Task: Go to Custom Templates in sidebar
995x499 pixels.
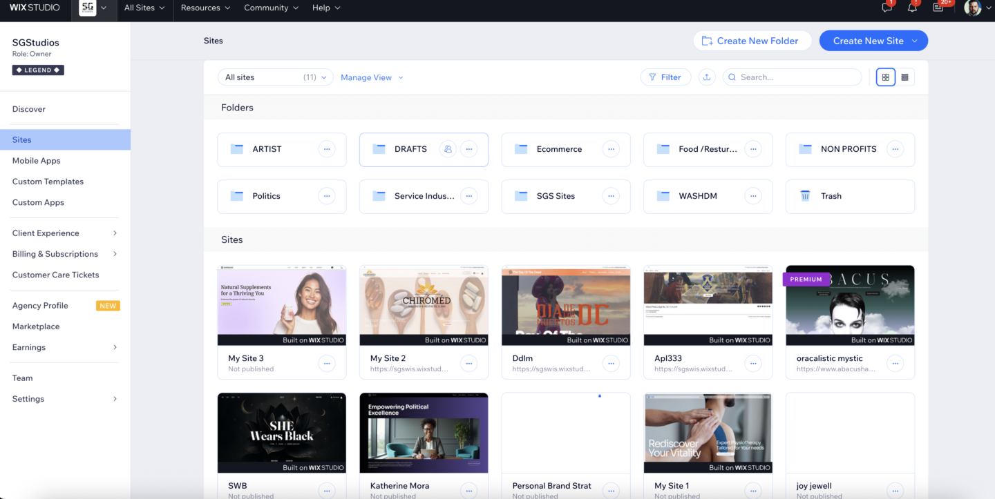Action: pos(48,182)
